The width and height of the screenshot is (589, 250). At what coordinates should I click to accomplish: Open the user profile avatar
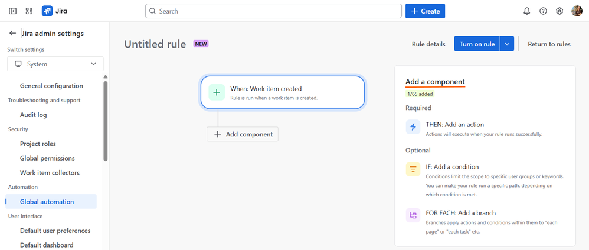pyautogui.click(x=577, y=11)
